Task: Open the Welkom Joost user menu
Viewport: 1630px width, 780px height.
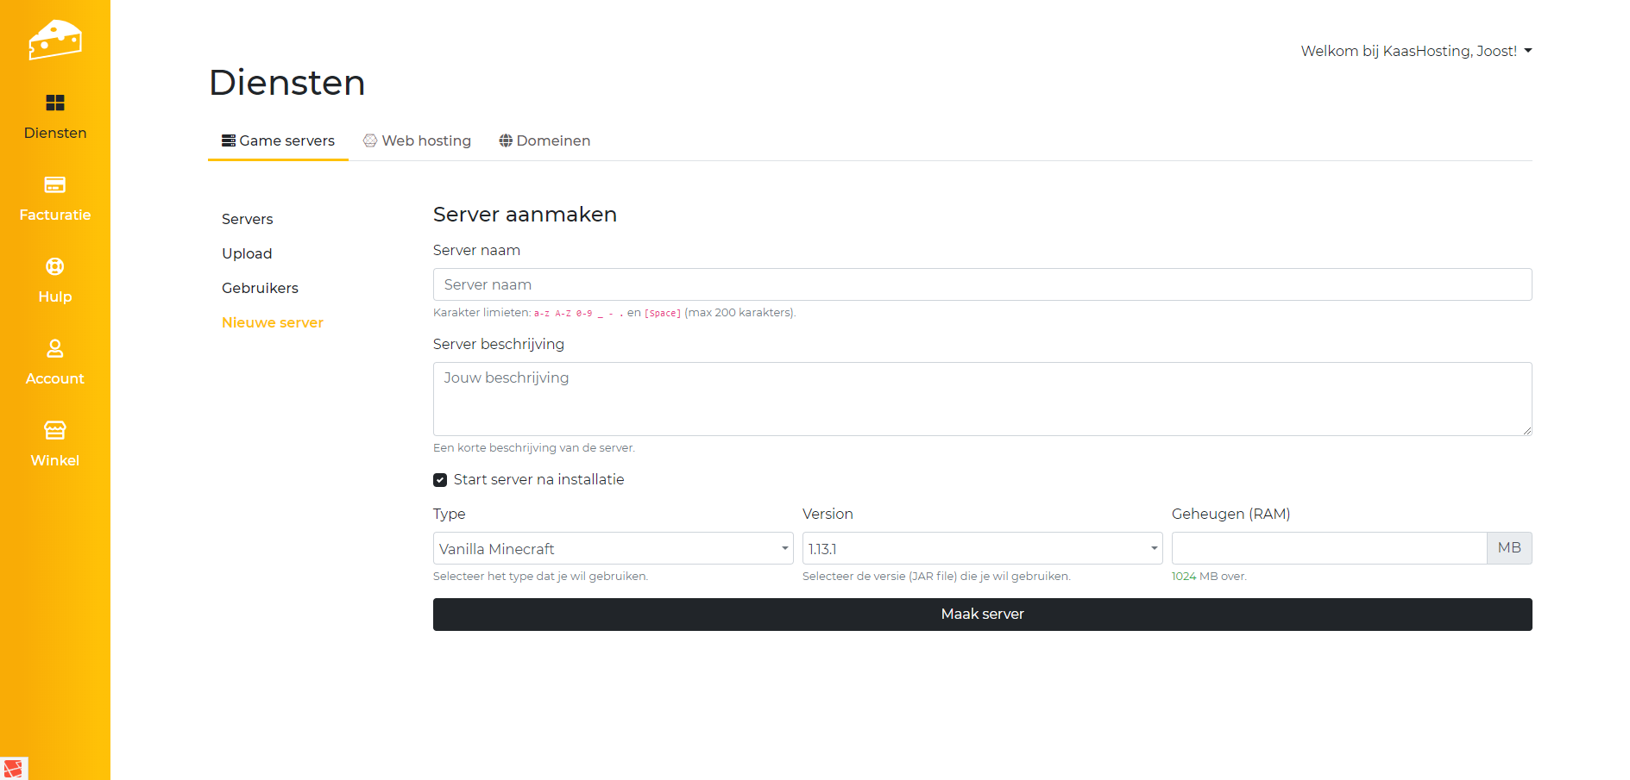Action: (1416, 51)
